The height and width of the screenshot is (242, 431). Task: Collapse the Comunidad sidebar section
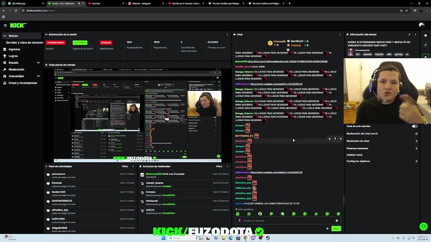(x=21, y=76)
